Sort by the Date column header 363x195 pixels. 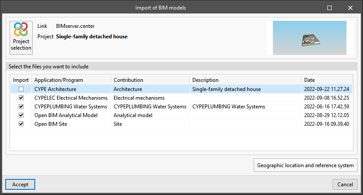[309, 80]
